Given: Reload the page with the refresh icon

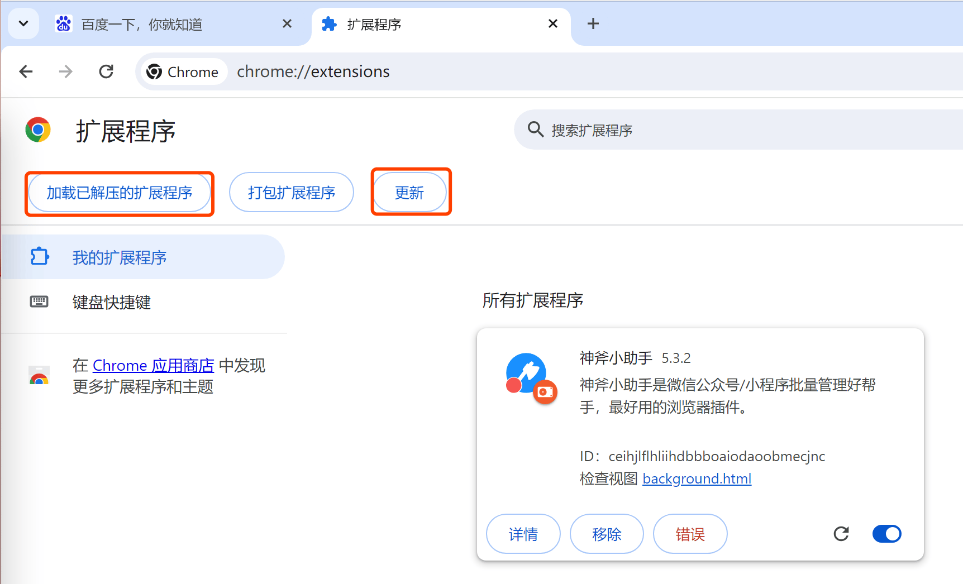Looking at the screenshot, I should pos(106,71).
